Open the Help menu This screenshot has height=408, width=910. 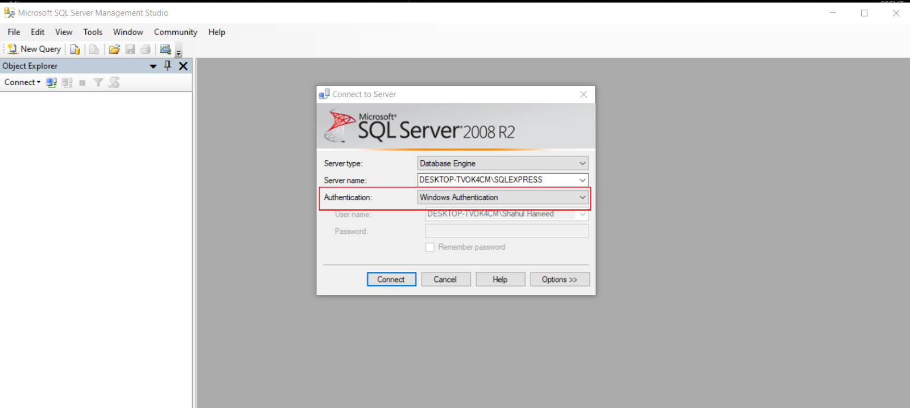tap(217, 32)
